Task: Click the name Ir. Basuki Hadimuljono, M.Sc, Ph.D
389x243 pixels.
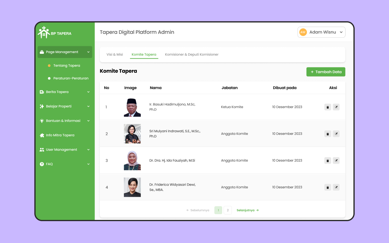Action: [172, 107]
